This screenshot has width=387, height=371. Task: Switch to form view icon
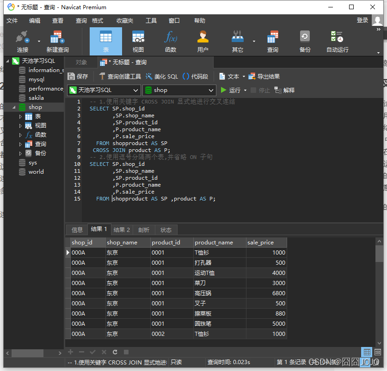coord(378,352)
